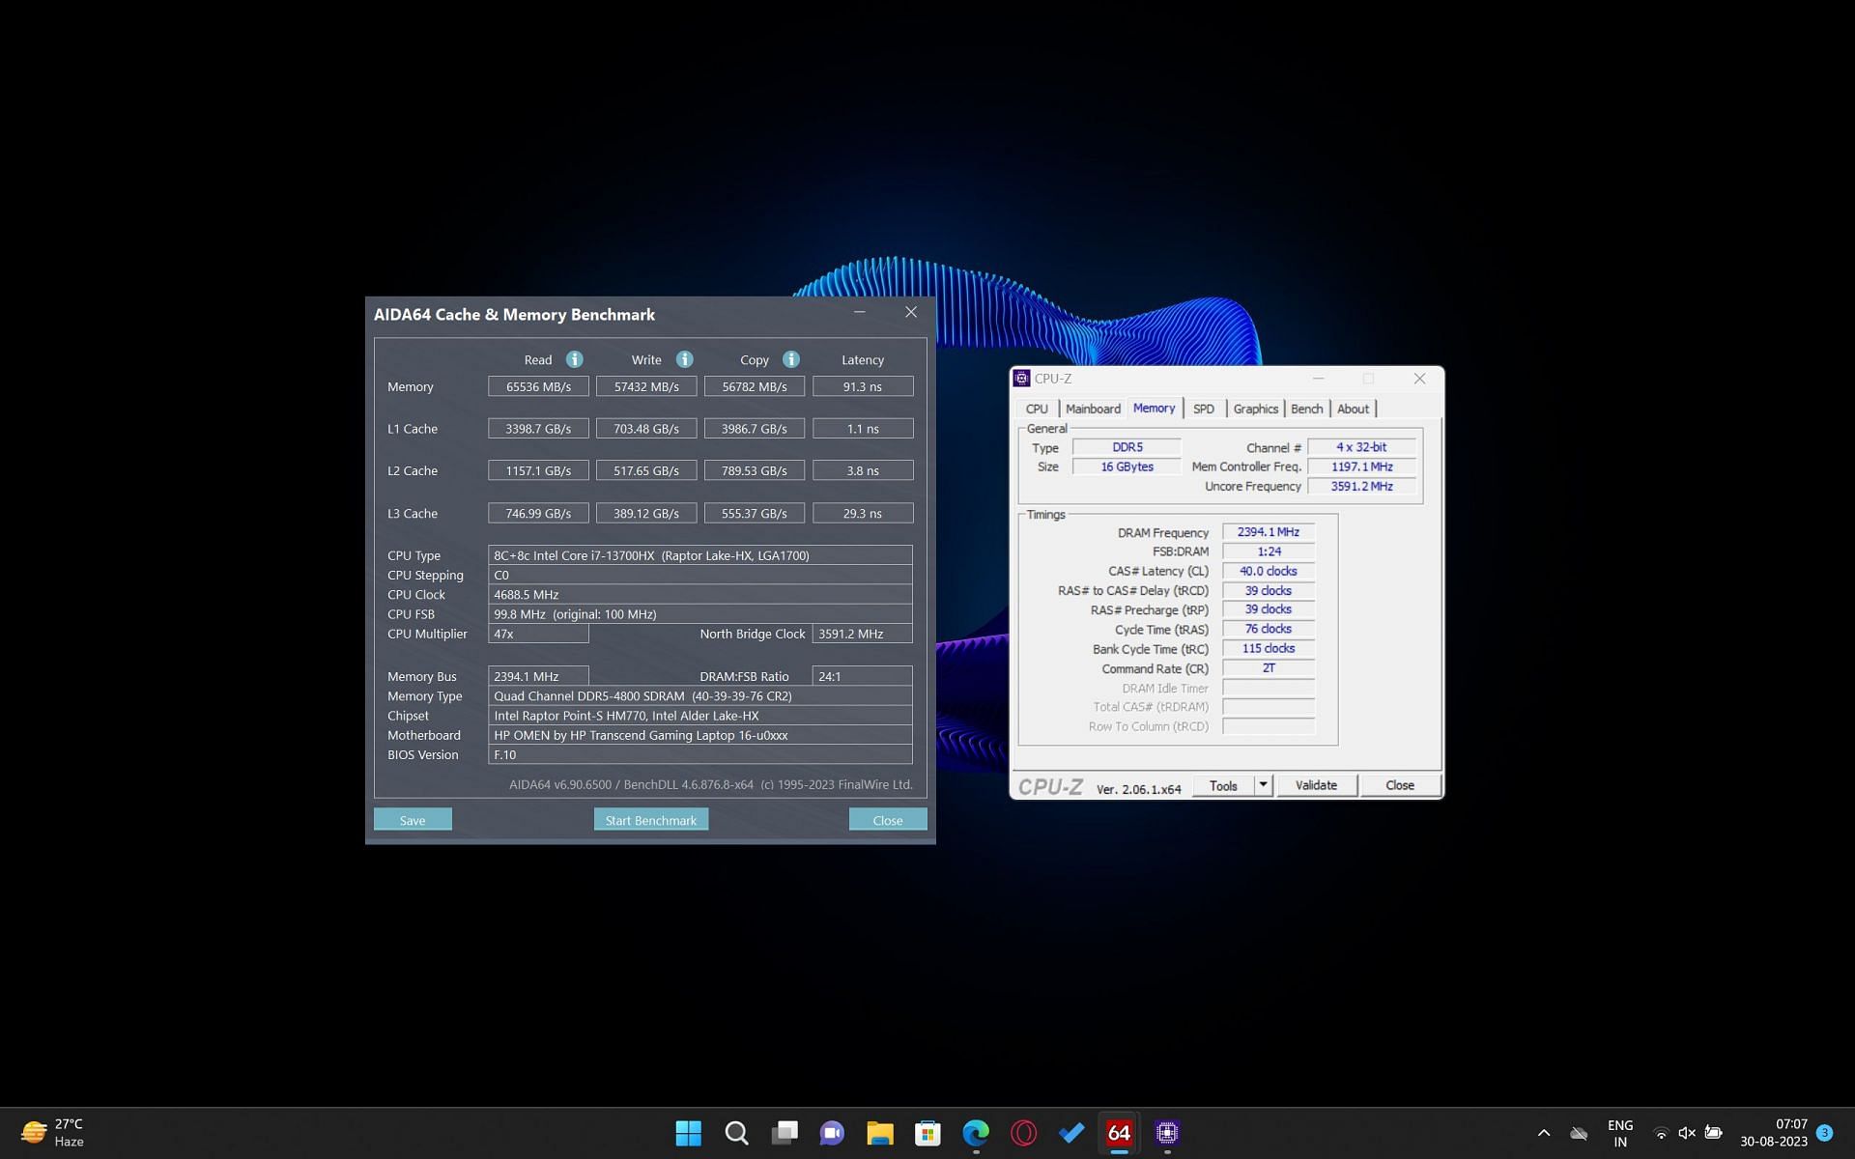
Task: Show hidden system tray icons
Action: coord(1543,1133)
